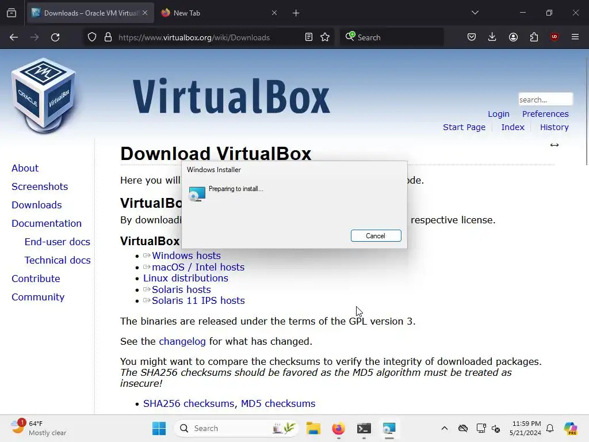This screenshot has height=442, width=589.
Task: Open the Firefox account icon
Action: 513,37
